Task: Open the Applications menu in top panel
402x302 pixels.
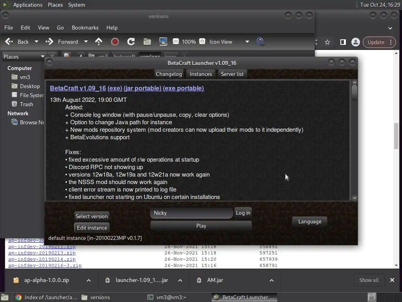Action: click(28, 5)
